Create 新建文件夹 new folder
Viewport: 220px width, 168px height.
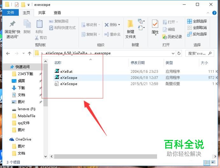coord(130,30)
